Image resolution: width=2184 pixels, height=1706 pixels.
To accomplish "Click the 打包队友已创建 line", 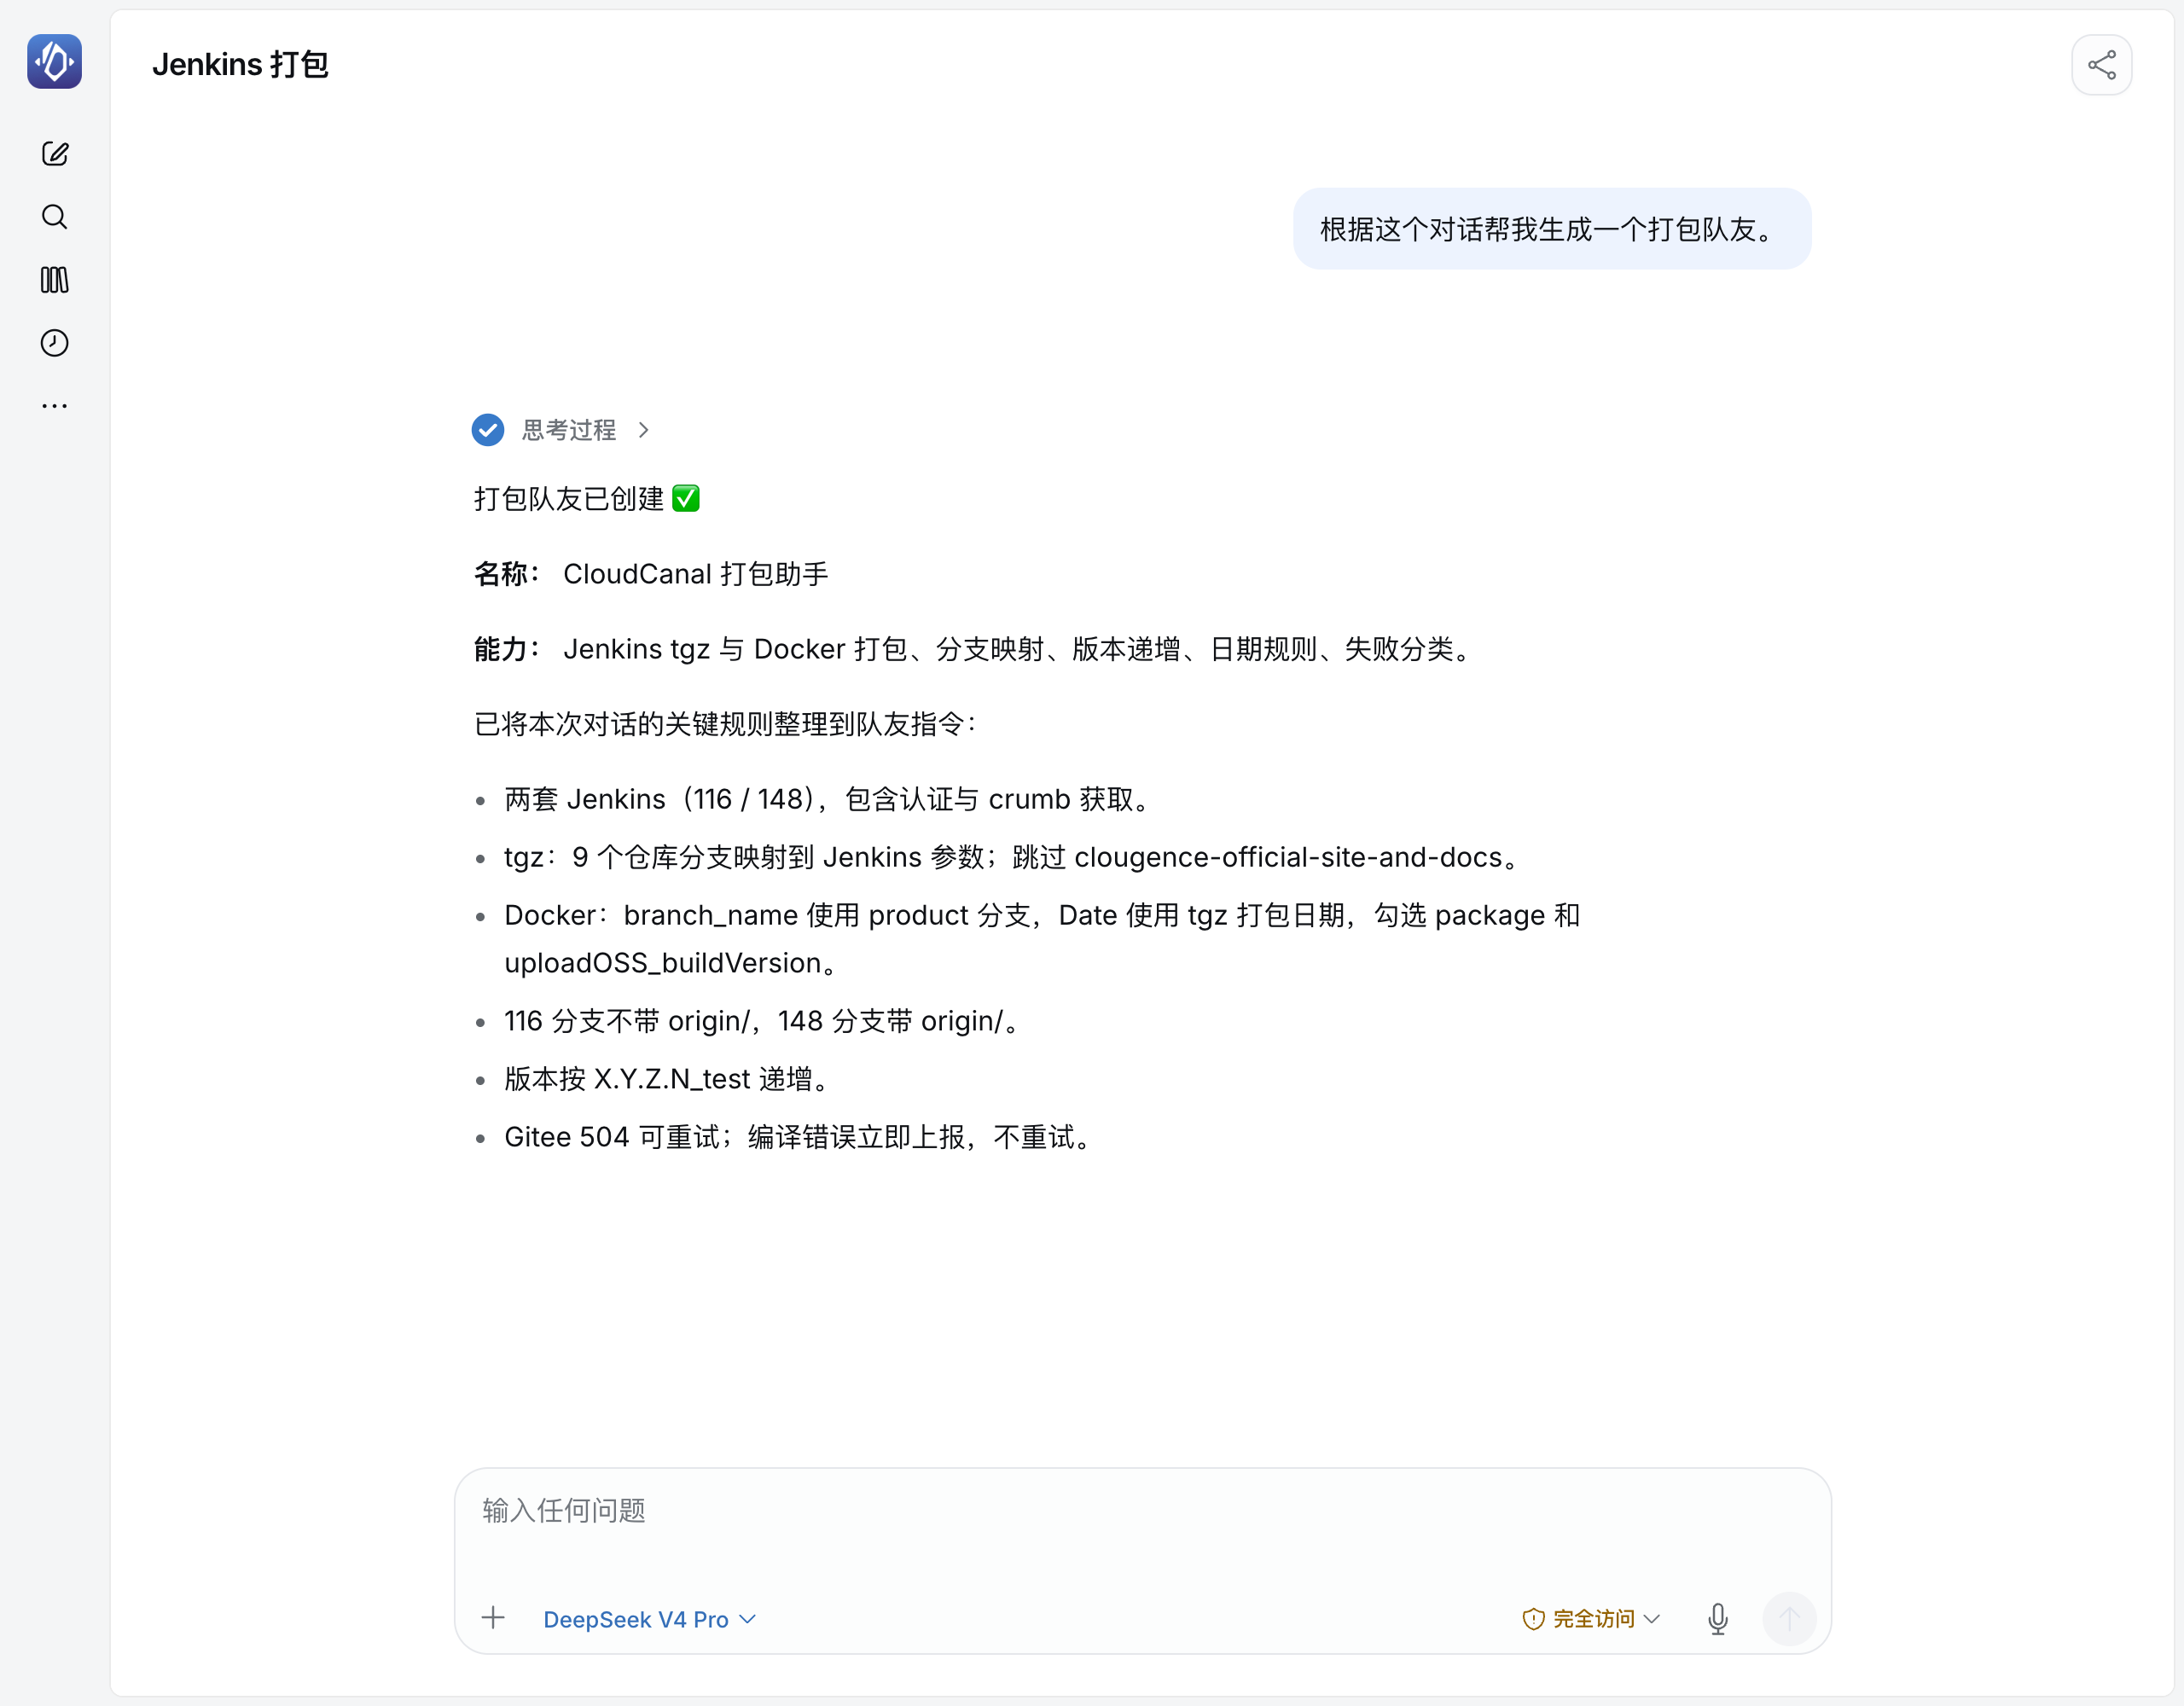I will (x=586, y=499).
